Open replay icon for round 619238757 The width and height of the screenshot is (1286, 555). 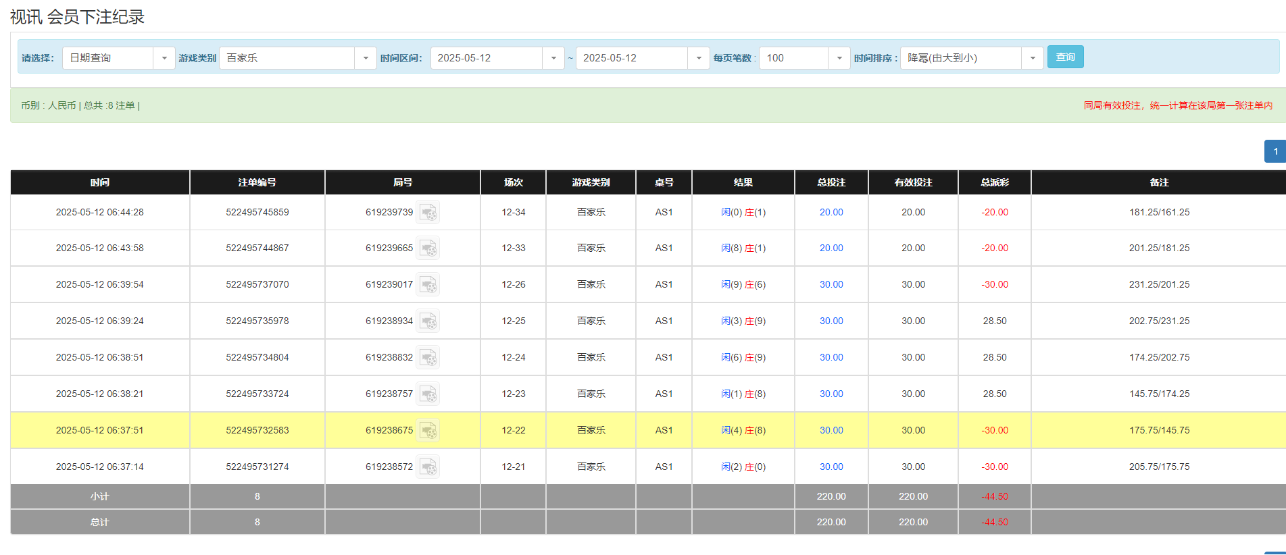click(x=428, y=394)
